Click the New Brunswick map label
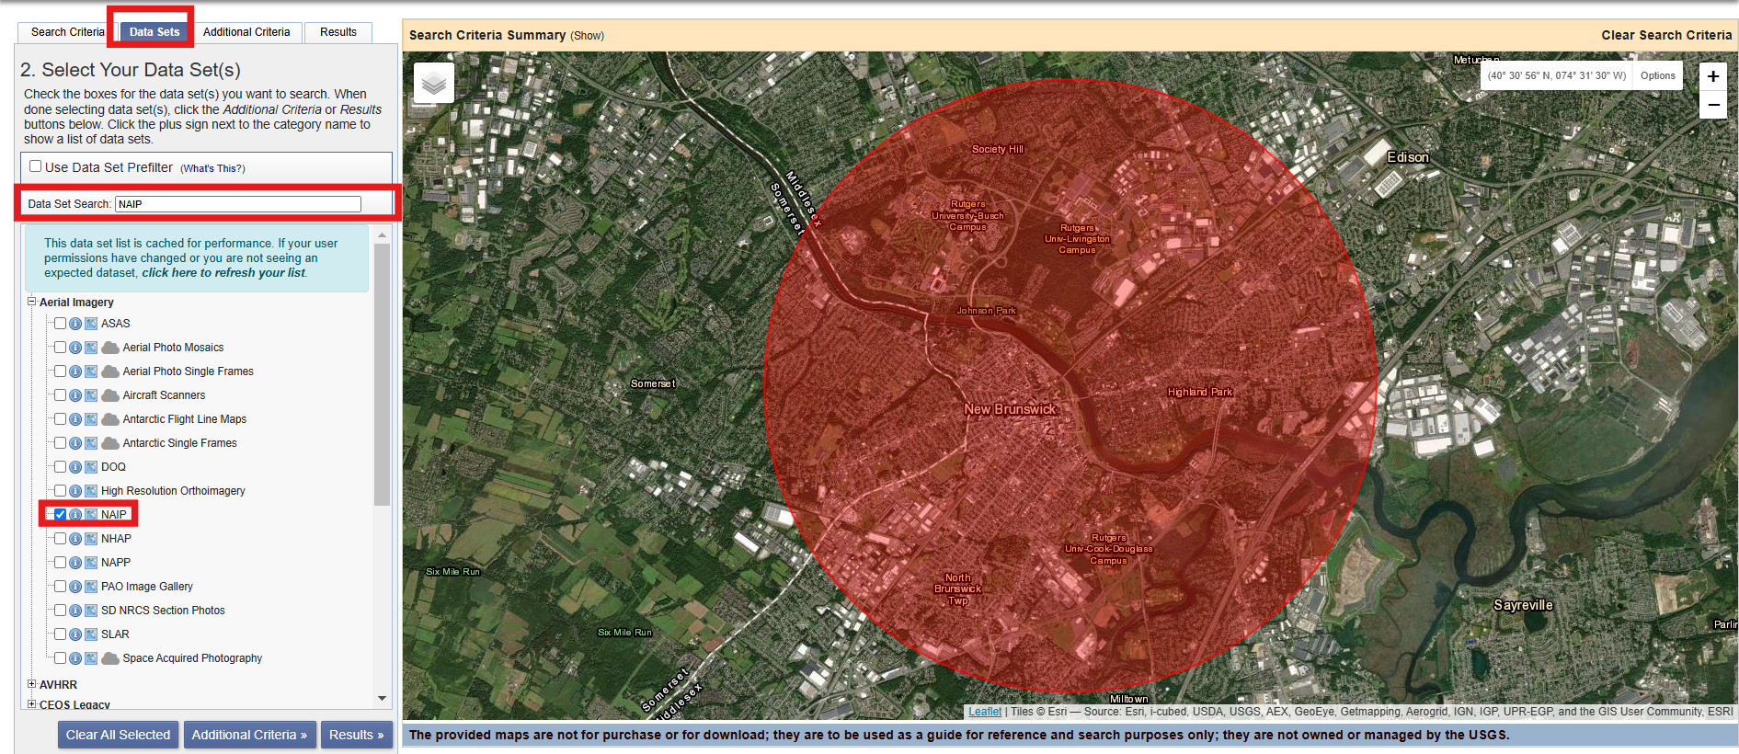 click(1010, 409)
